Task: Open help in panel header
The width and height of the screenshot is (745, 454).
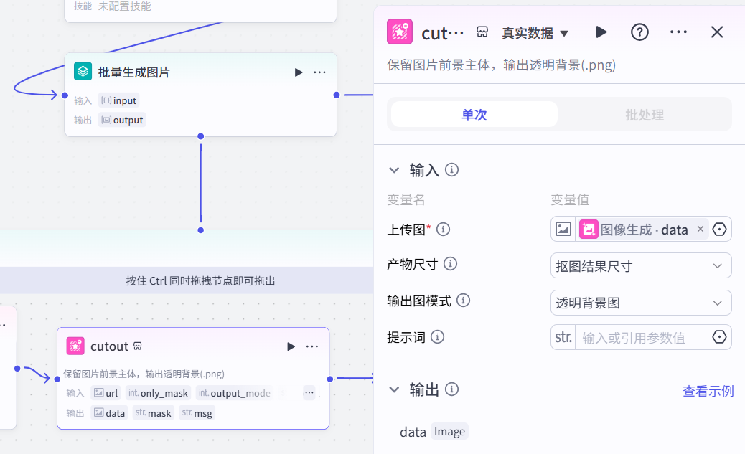Action: [x=639, y=32]
